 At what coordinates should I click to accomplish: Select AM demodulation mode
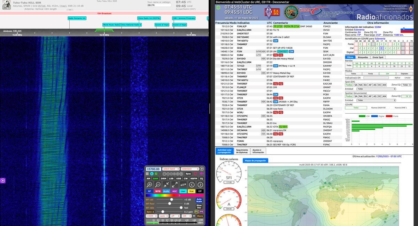[x=148, y=179]
